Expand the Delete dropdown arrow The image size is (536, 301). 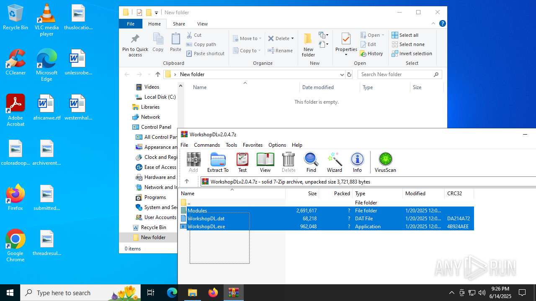(x=292, y=38)
